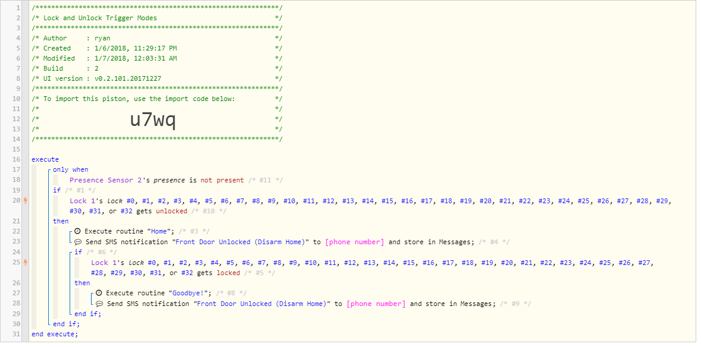Screen dimensions: 701x347
Task: Click the speech bubble icon on line 23
Action: (77, 242)
